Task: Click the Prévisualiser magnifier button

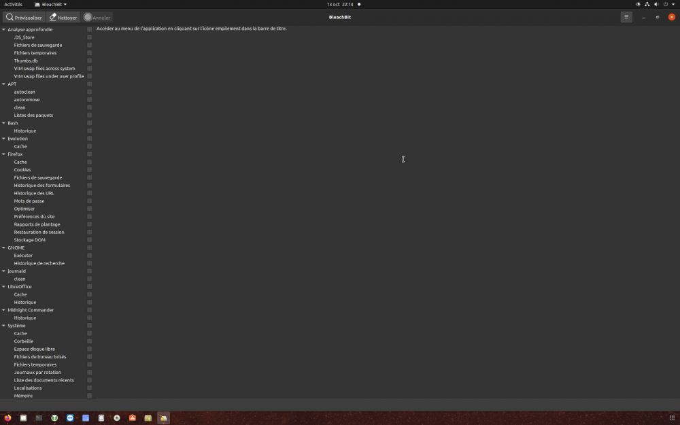Action: pyautogui.click(x=24, y=17)
